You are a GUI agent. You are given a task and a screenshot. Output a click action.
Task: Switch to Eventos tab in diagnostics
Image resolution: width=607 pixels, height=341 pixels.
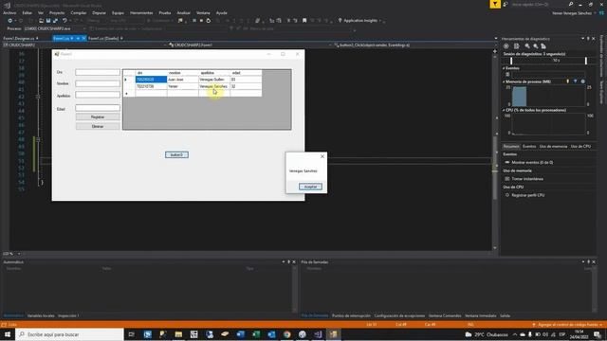(x=529, y=147)
